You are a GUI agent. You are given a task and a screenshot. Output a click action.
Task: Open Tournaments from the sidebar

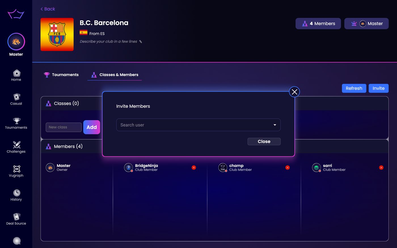16,123
